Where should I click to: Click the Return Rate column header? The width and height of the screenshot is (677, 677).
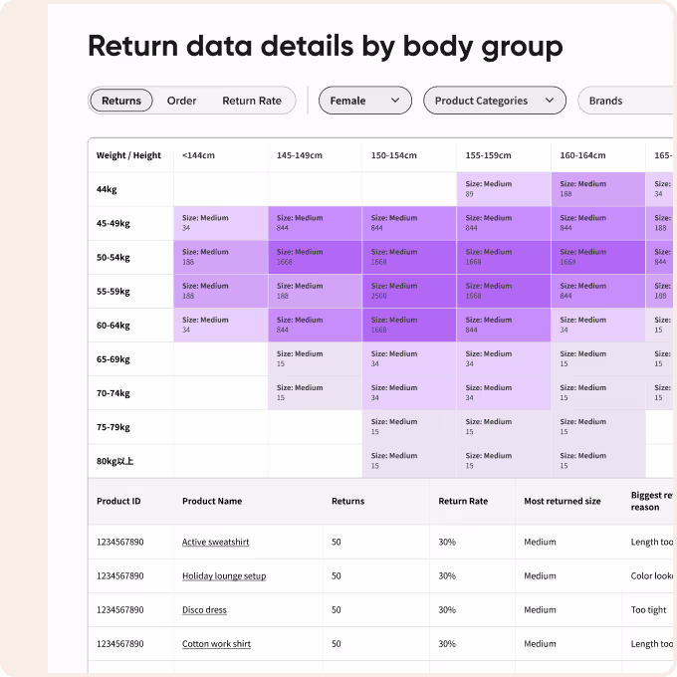point(463,501)
